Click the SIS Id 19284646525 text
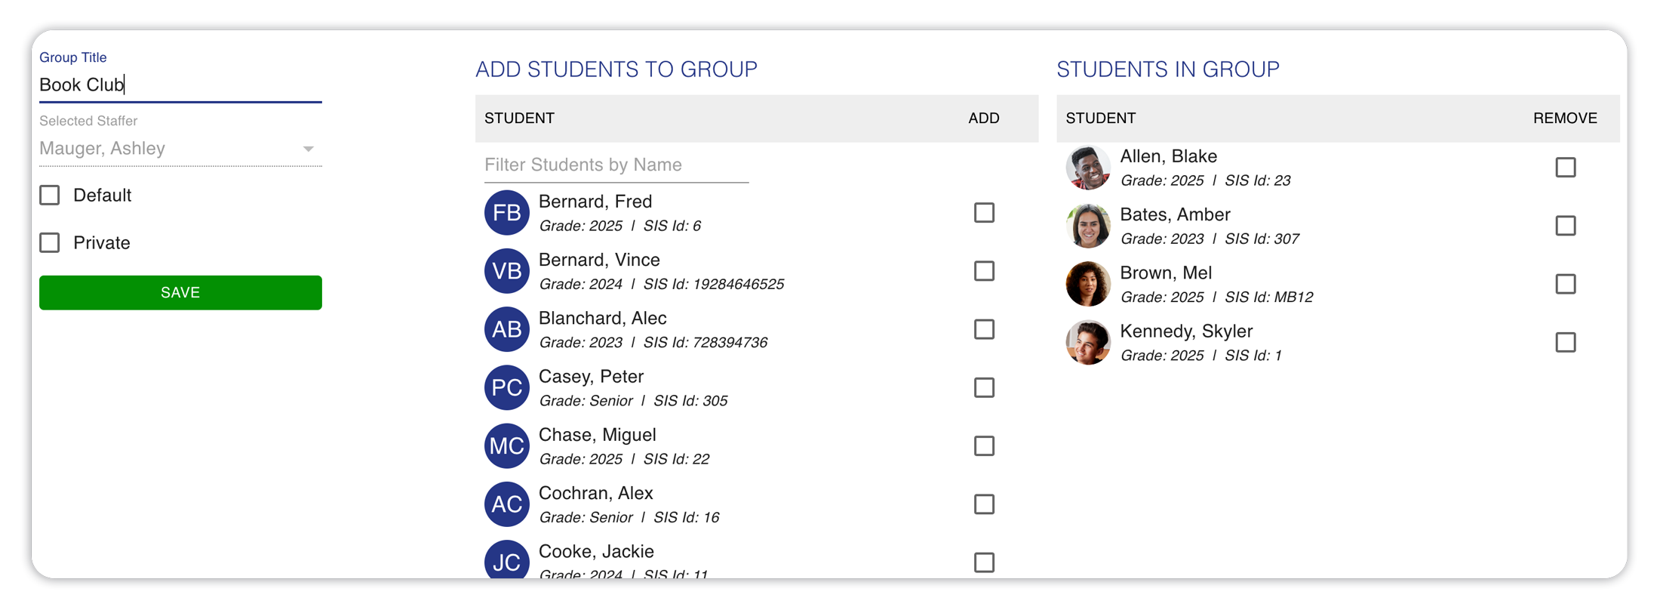The image size is (1660, 607). point(714,284)
